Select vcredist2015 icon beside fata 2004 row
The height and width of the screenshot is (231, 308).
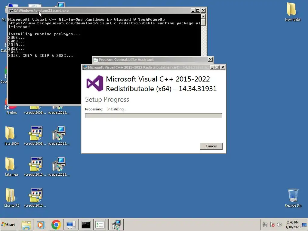pos(59,136)
